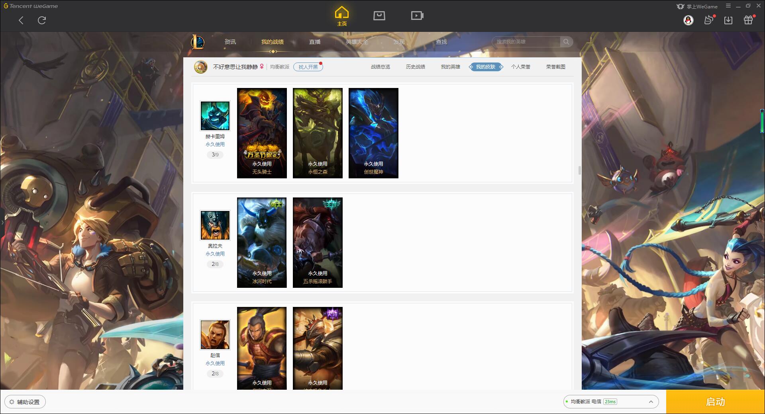Expand the left side panel arrow
Image resolution: width=765 pixels, height=414 pixels.
click(x=2, y=223)
